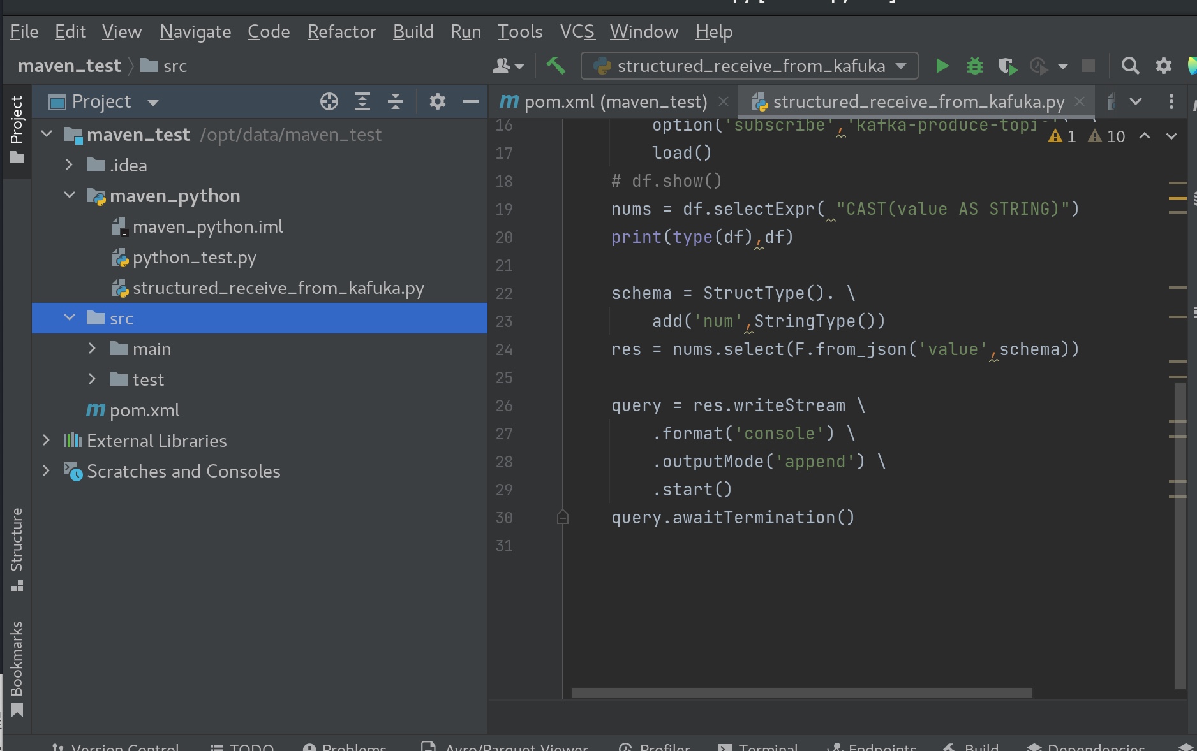Screen dimensions: 1197x751
Task: Hide the Project tool window
Action: coord(471,101)
